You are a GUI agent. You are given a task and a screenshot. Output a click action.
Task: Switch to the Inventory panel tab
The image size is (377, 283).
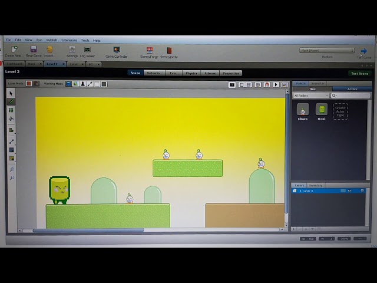tap(316, 185)
